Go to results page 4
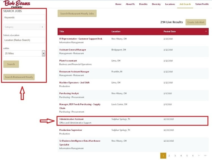This screenshot has width=212, height=160. click(181, 156)
